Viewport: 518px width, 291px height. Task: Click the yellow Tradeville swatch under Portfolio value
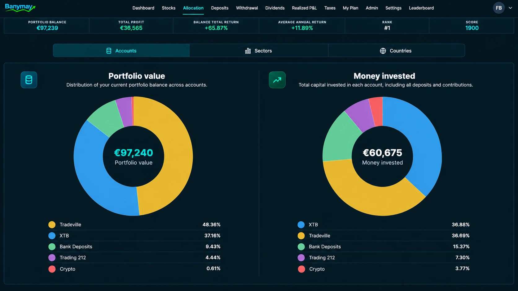52,225
